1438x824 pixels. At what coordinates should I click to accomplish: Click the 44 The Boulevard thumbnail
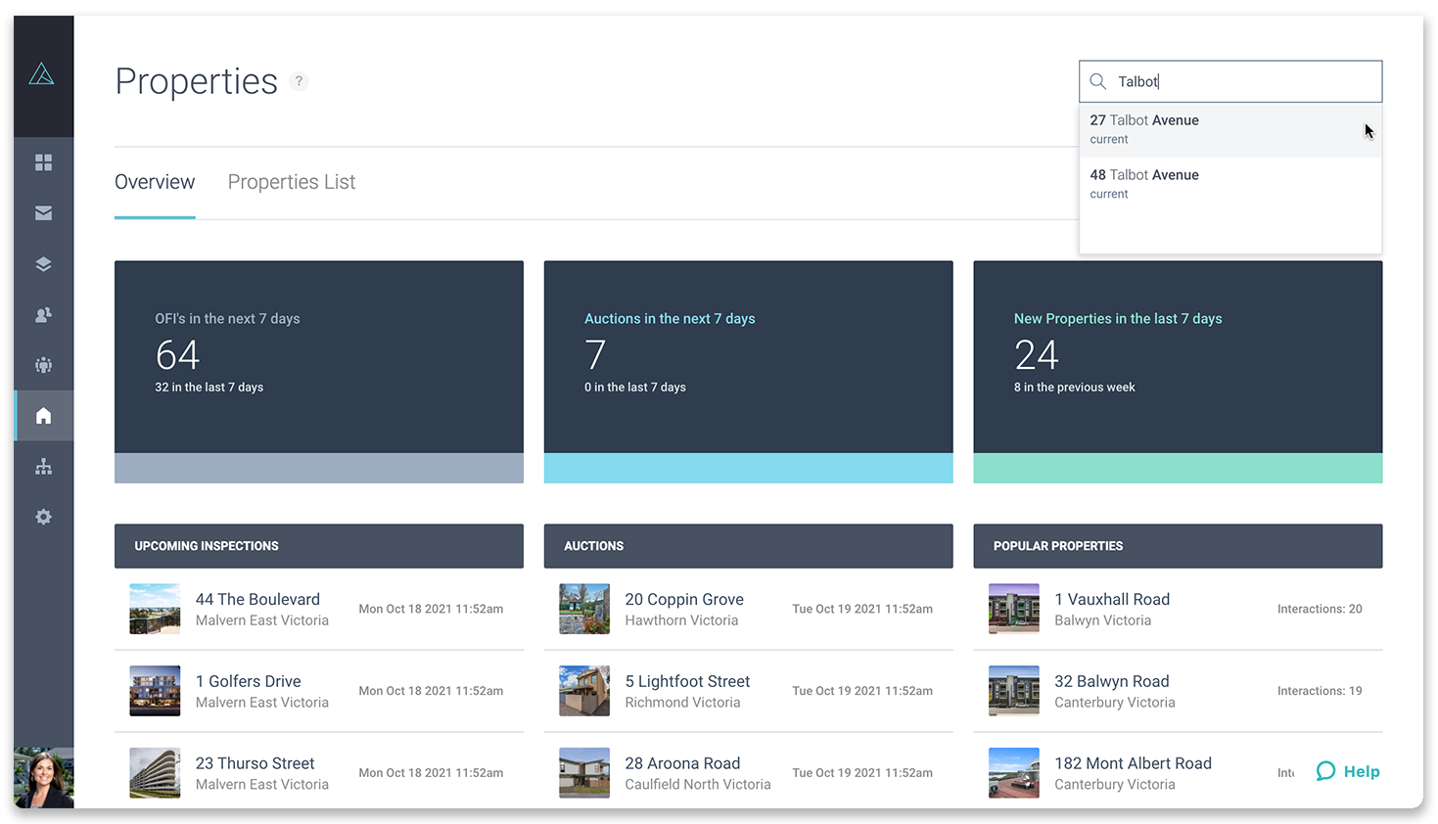155,609
